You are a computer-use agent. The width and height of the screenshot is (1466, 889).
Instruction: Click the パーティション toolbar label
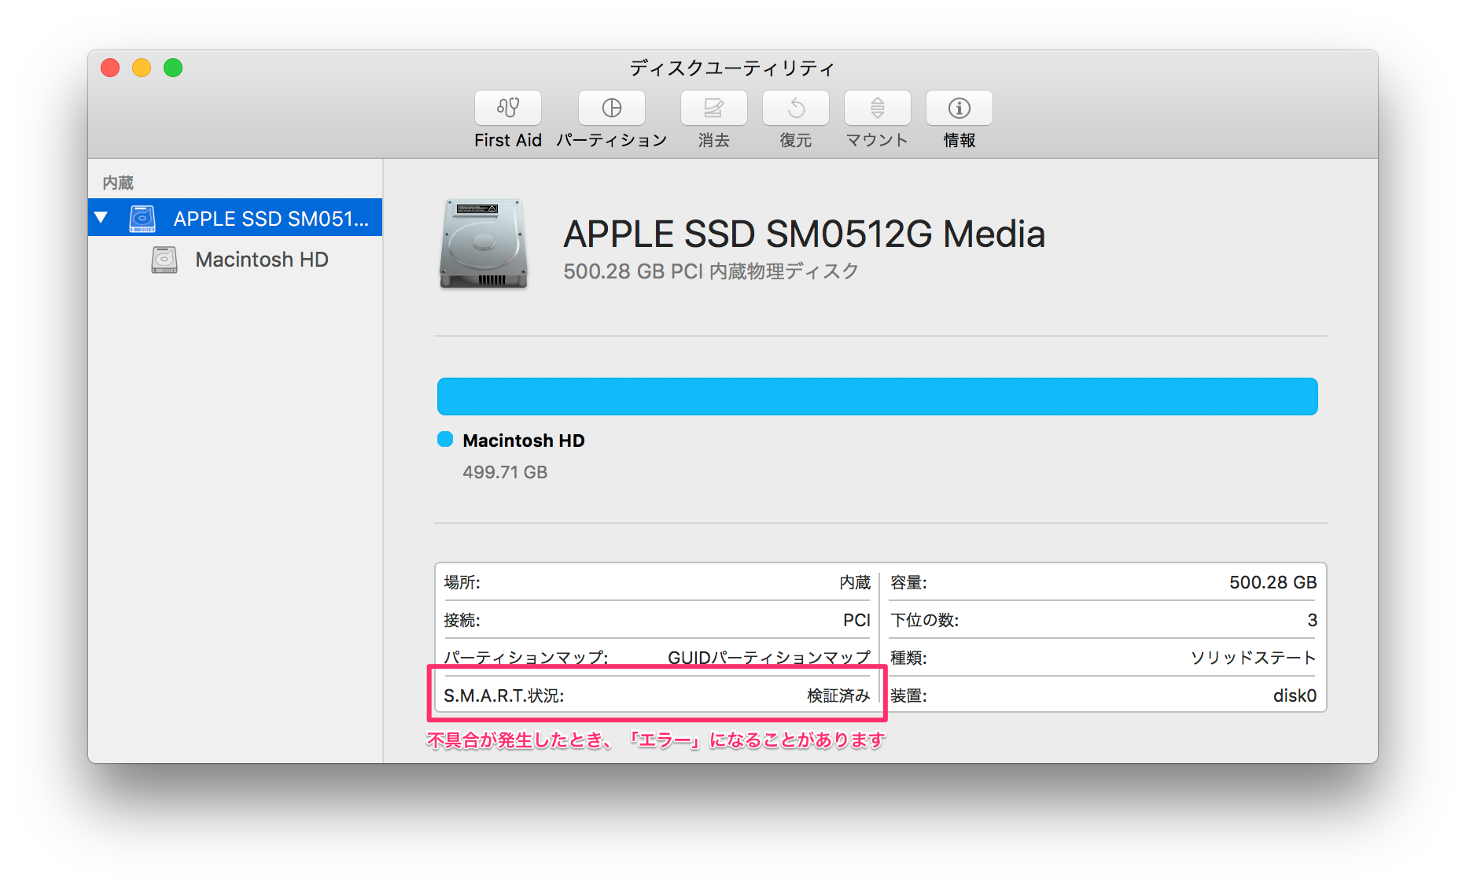pos(611,140)
